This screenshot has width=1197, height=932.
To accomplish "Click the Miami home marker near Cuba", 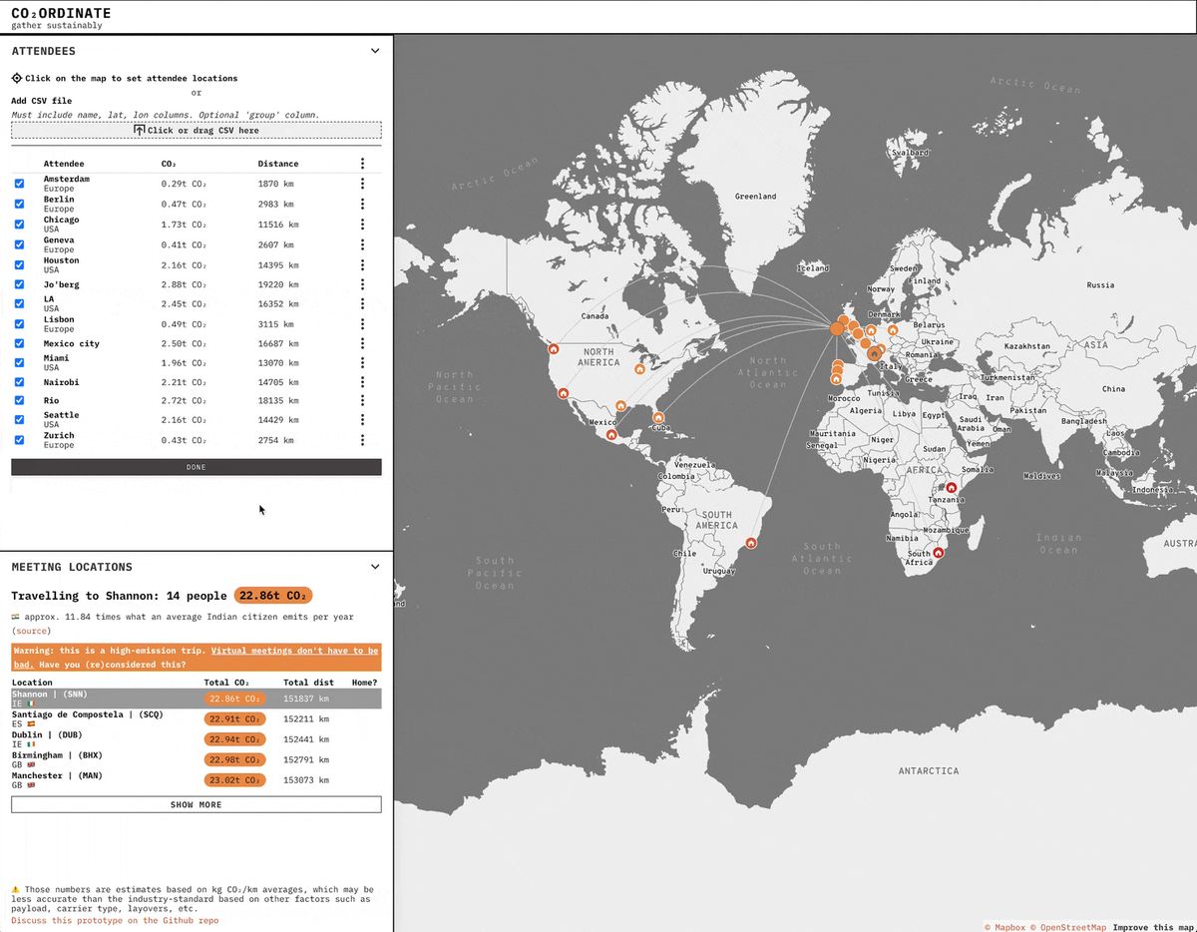I will click(x=657, y=417).
